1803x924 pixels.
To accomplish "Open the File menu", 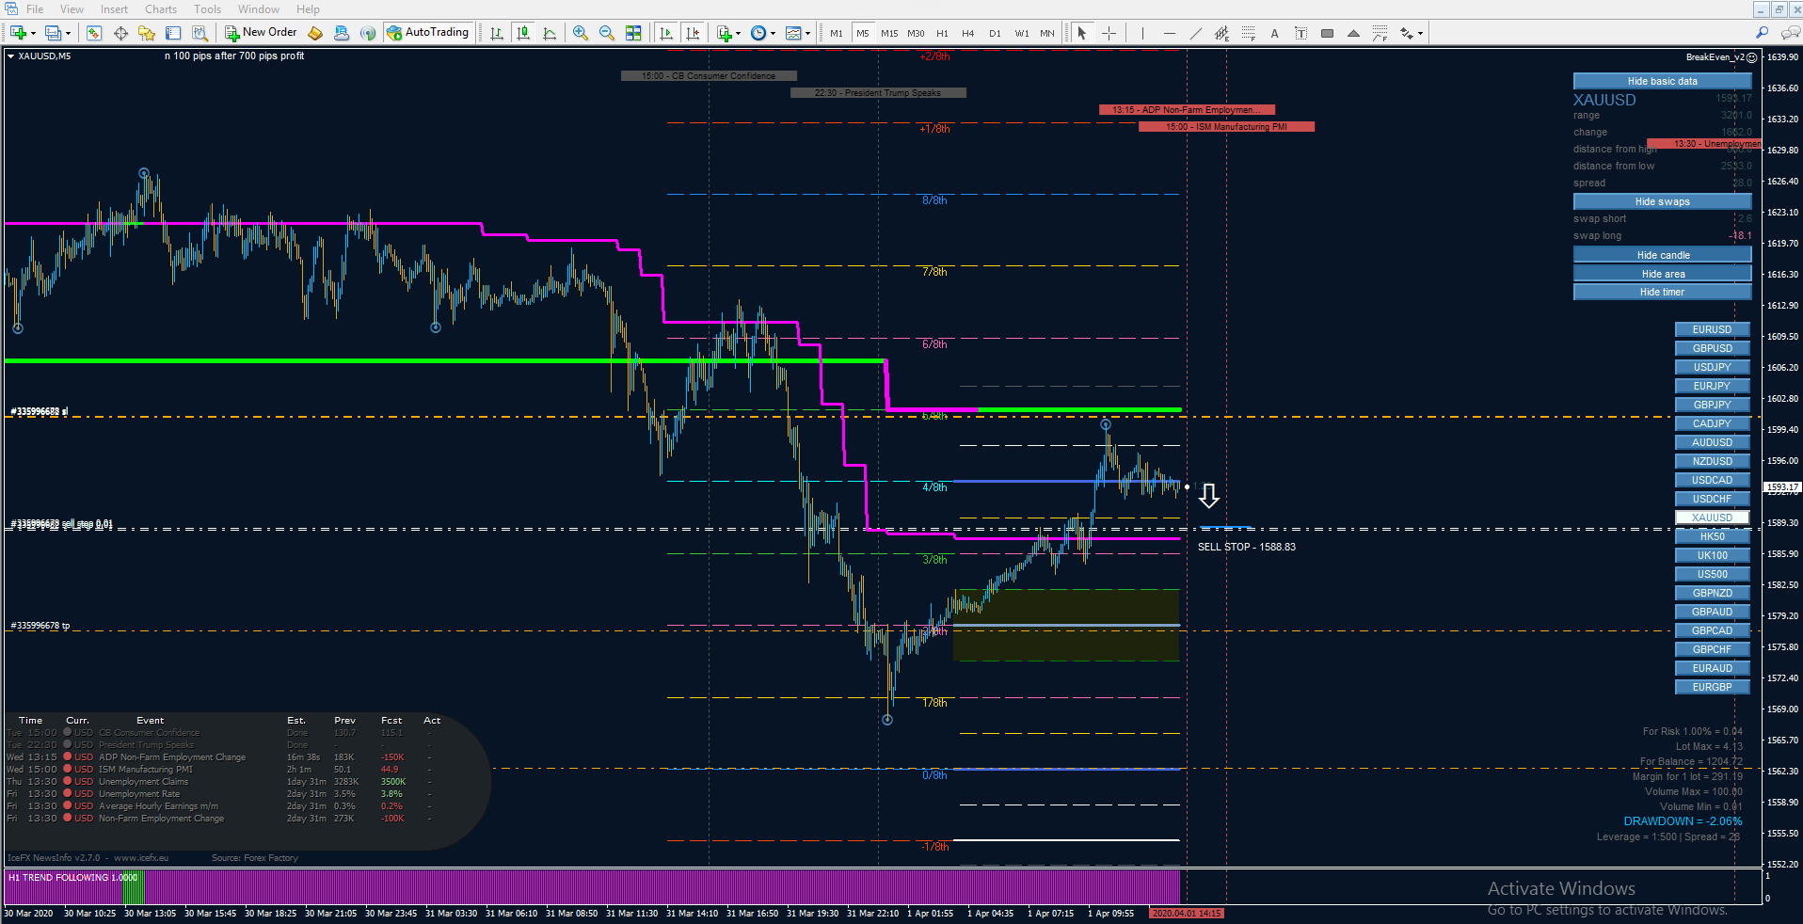I will coord(35,9).
